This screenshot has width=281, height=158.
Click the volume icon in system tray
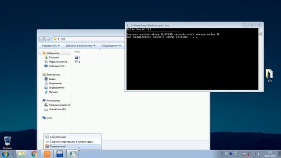click(259, 154)
